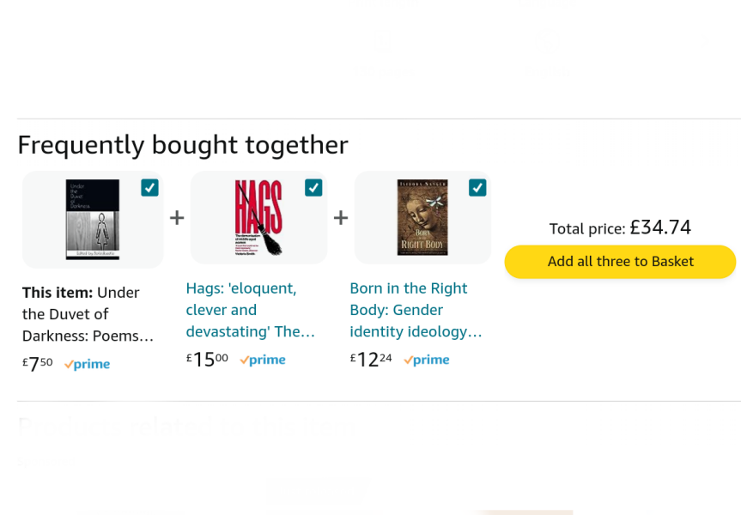Click the Prime badge next to £15.00
The height and width of the screenshot is (515, 741).
[262, 360]
